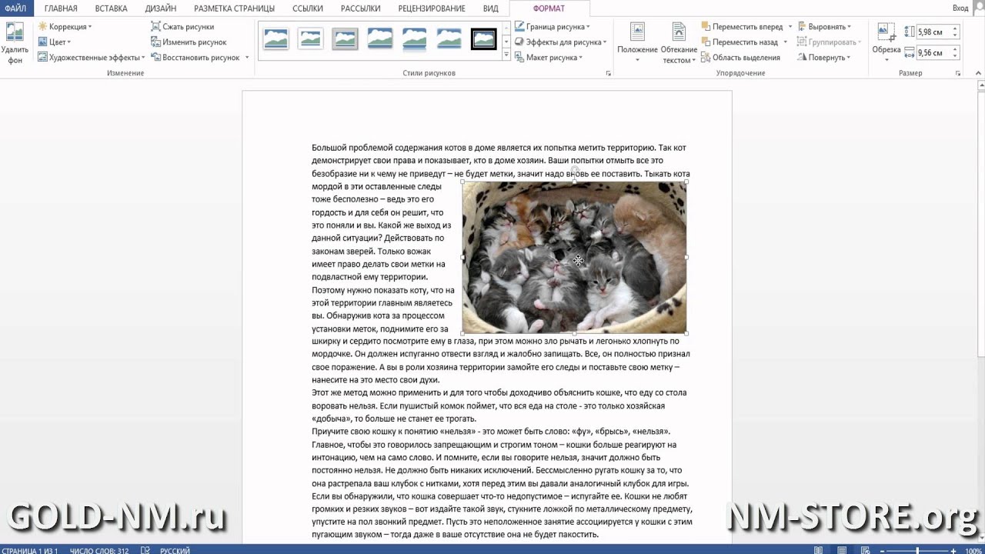Image resolution: width=985 pixels, height=554 pixels.
Task: Select the fourth picture style thumbnail
Action: click(379, 38)
